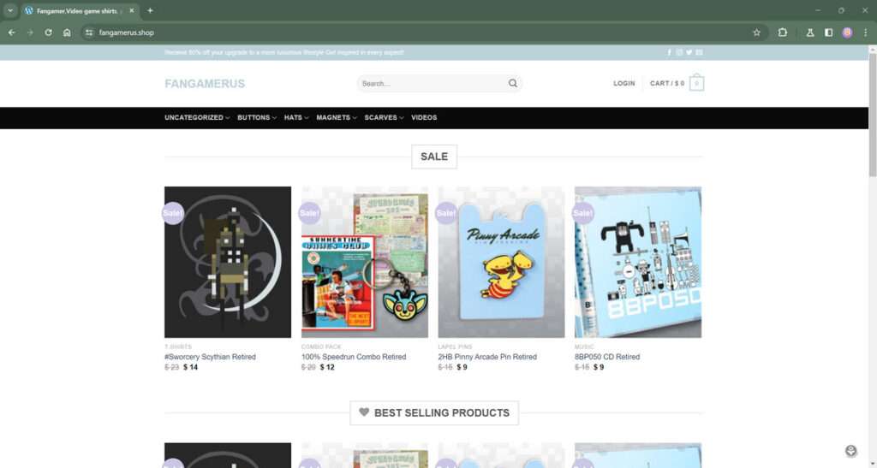Expand the Uncategorized menu
This screenshot has height=468, width=877.
tap(197, 117)
